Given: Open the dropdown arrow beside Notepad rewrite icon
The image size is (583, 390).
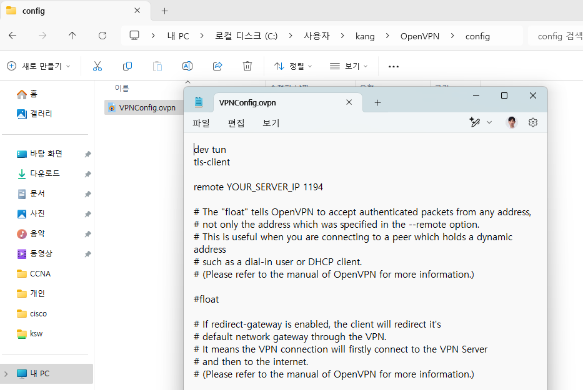Looking at the screenshot, I should click(x=489, y=122).
